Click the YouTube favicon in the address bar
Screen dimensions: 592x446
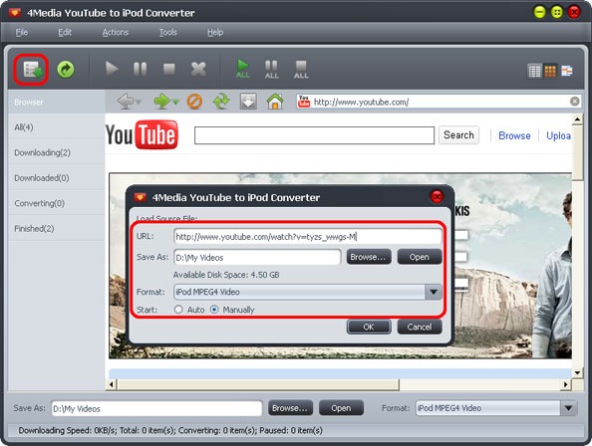(x=304, y=102)
